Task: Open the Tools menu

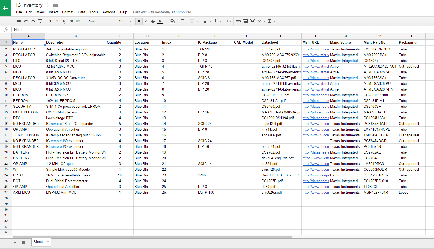Action: [x=94, y=12]
